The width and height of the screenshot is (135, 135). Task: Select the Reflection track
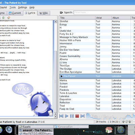(x=65, y=103)
